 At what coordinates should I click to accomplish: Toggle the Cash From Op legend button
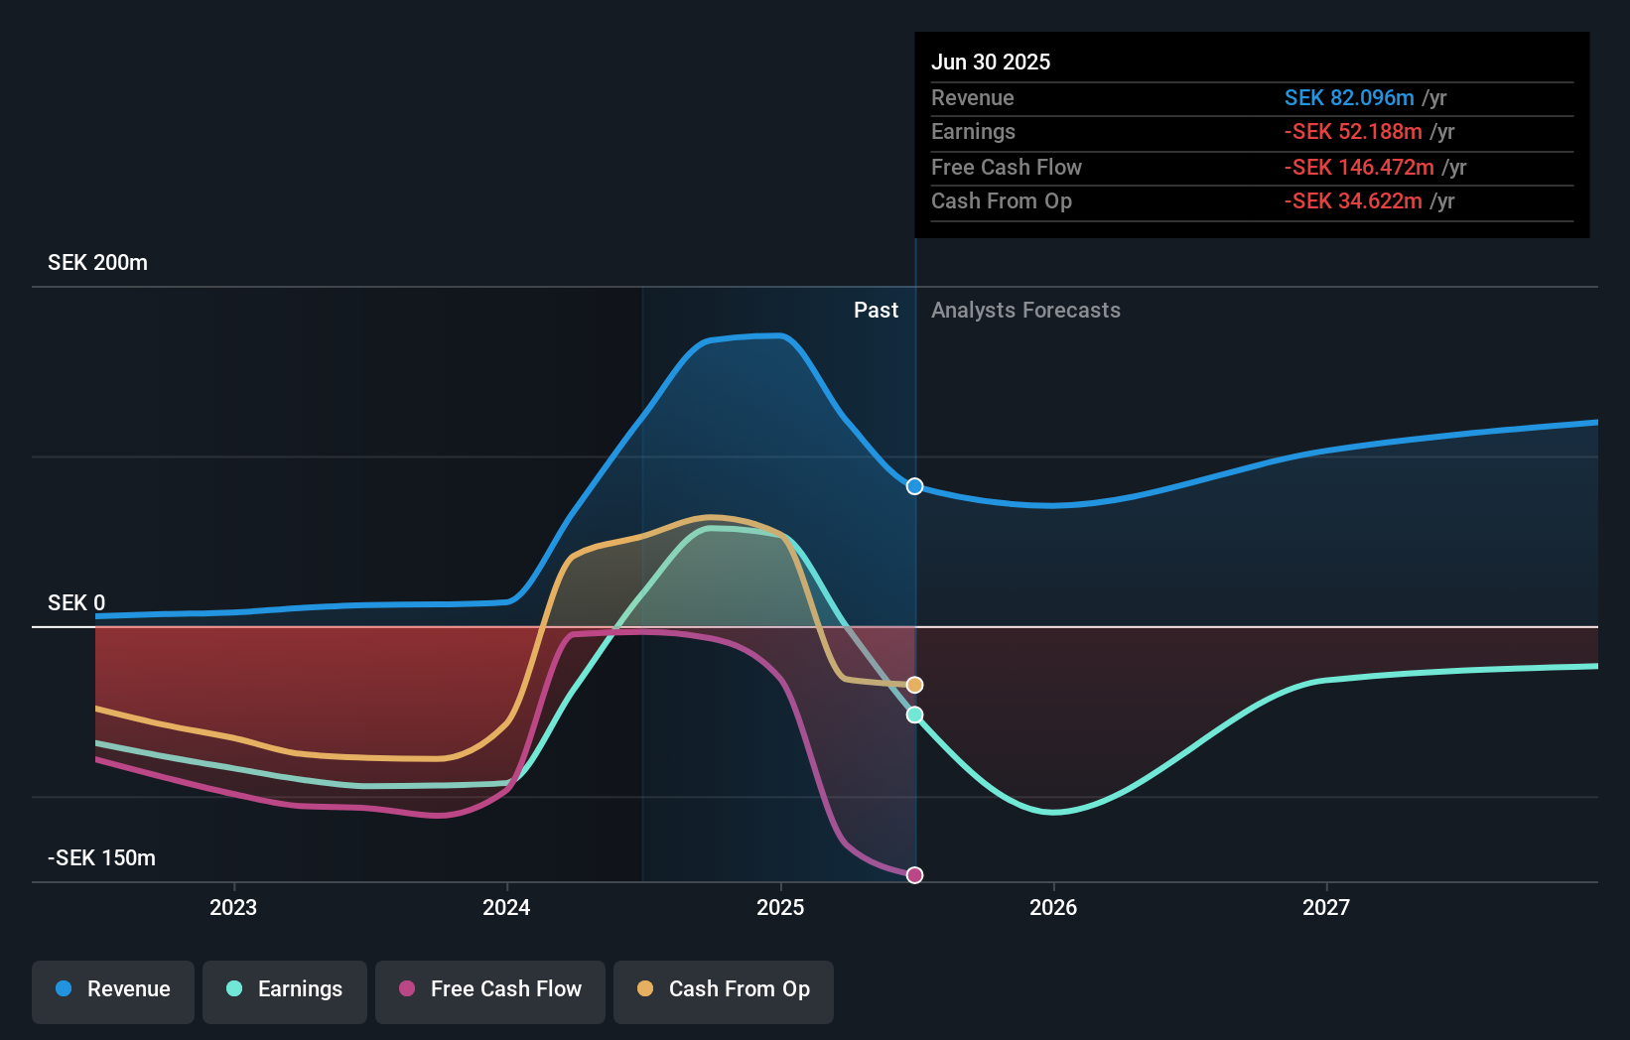(x=724, y=991)
